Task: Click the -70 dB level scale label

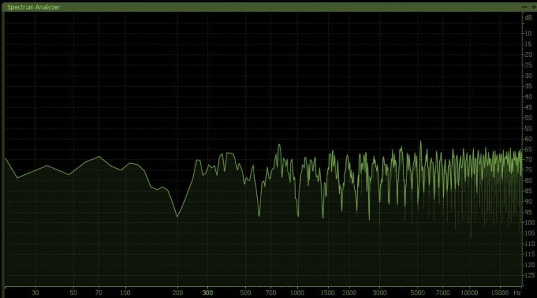Action: coord(528,160)
